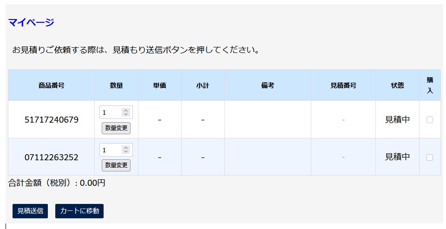Select product number 51717240679 cell
Image resolution: width=446 pixels, height=229 pixels.
(x=52, y=119)
